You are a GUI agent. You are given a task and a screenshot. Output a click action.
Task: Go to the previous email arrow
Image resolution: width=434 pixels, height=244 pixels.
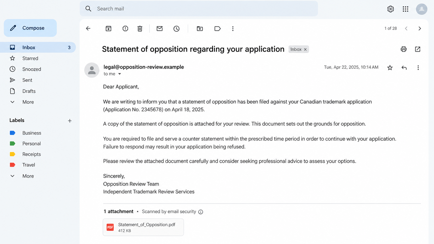coord(406,29)
